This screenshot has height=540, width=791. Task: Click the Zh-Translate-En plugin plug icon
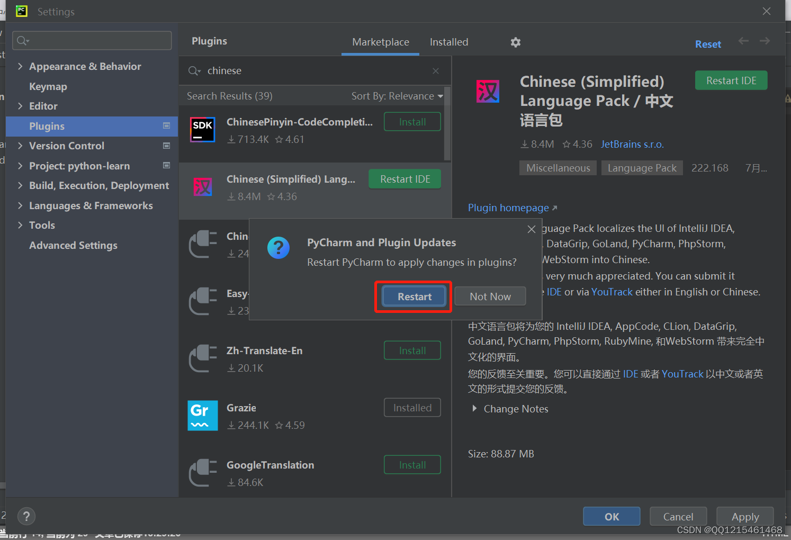[203, 358]
